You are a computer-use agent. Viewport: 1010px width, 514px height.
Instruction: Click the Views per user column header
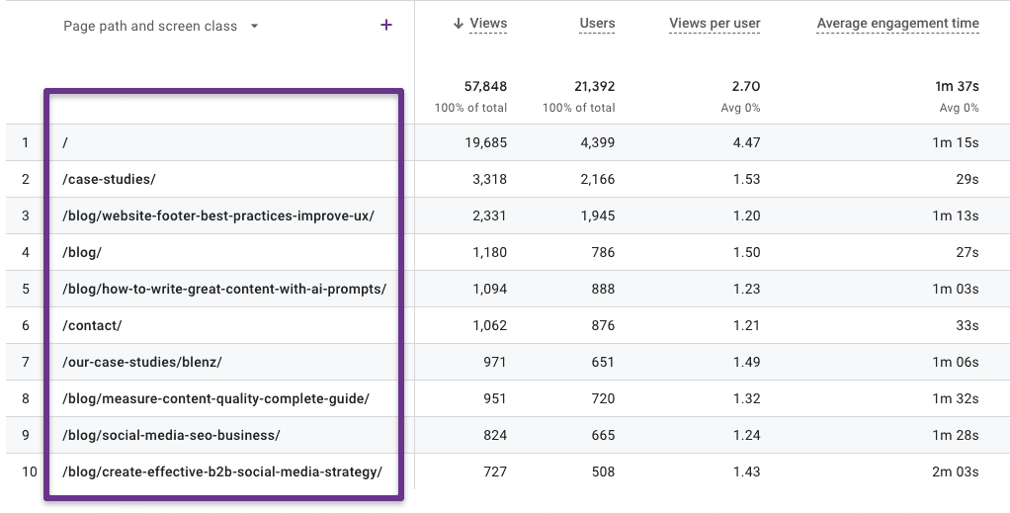coord(715,24)
